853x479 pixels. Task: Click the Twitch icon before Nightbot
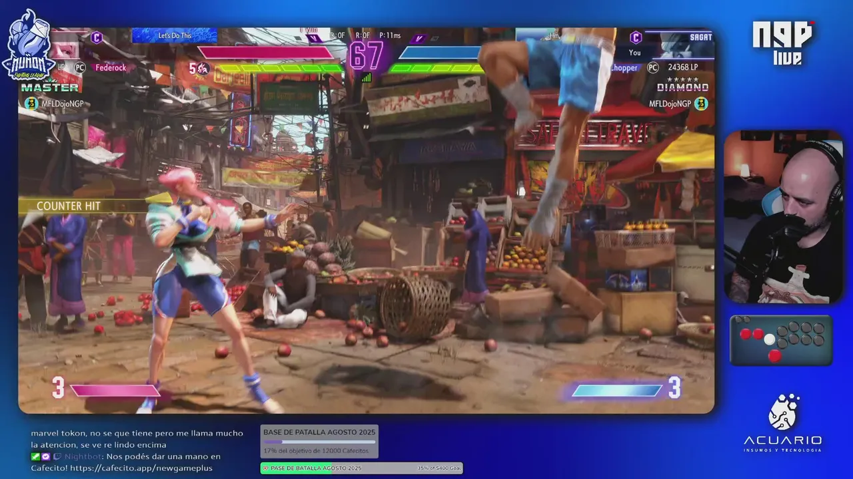tap(57, 456)
